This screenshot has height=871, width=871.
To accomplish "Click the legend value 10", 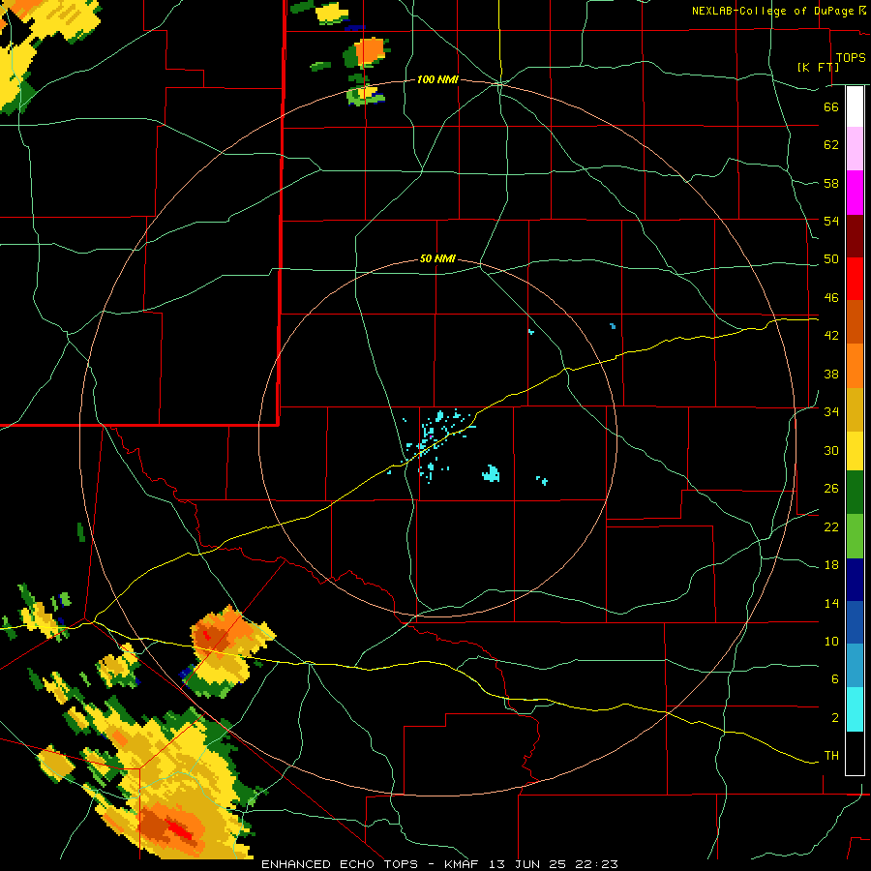I will point(831,642).
